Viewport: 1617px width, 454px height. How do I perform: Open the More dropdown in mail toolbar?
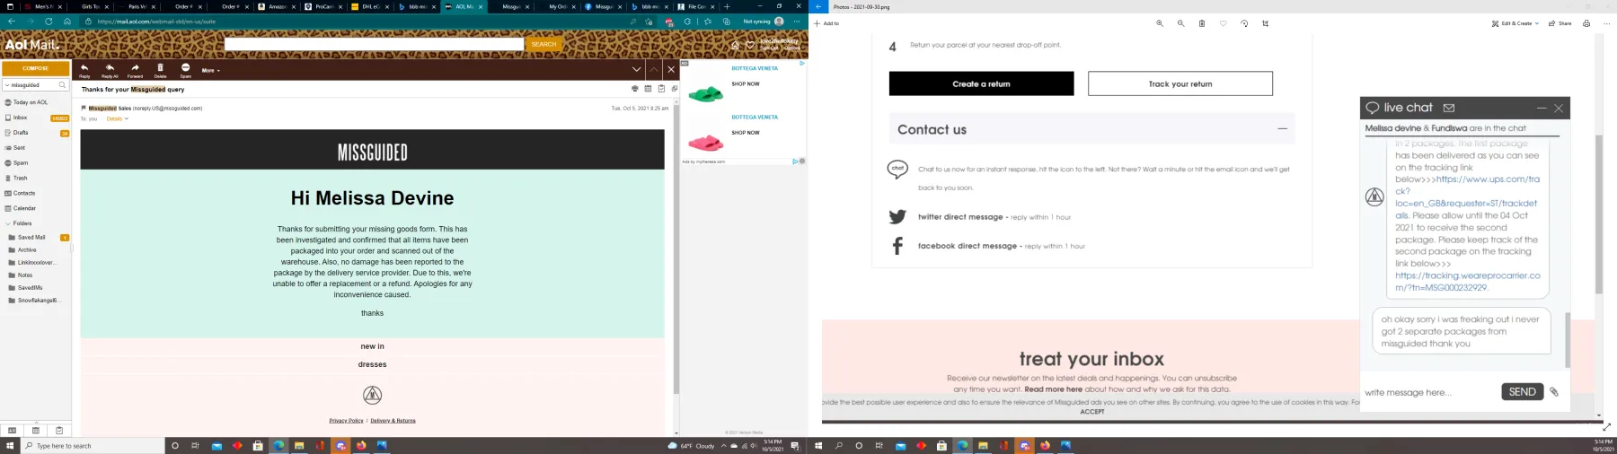click(210, 70)
